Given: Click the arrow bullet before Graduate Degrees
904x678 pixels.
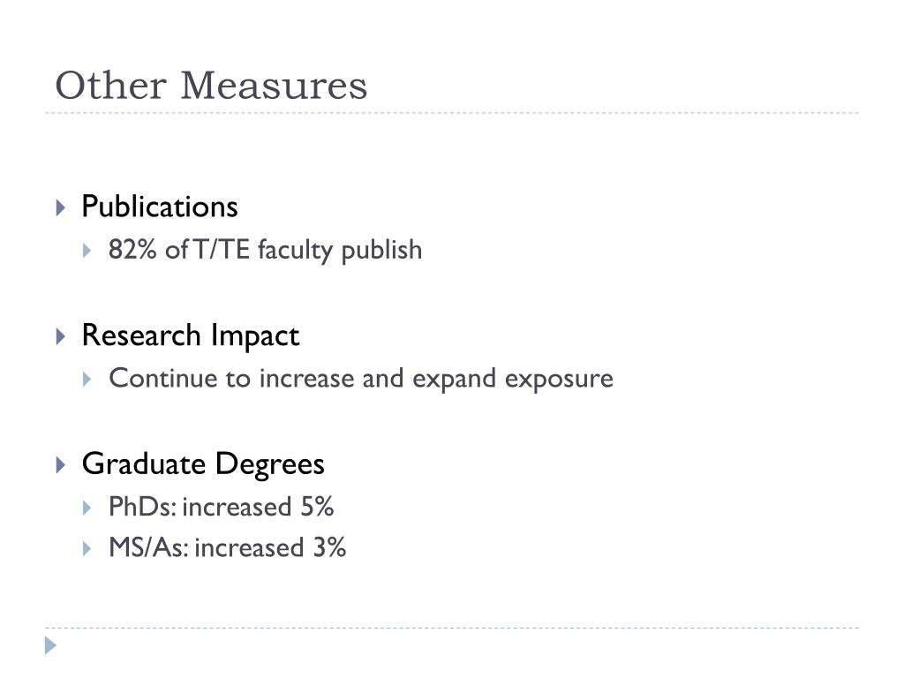Looking at the screenshot, I should click(61, 464).
